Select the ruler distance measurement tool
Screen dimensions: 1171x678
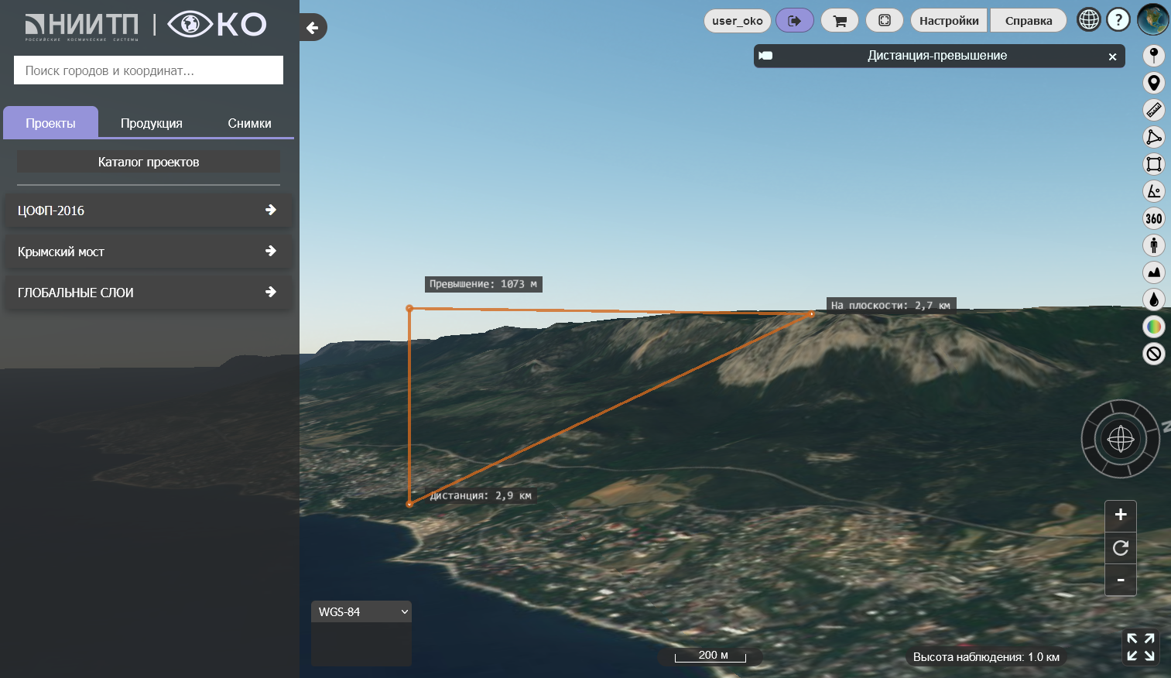pos(1153,110)
